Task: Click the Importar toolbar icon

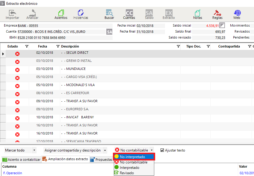Action: [12, 14]
